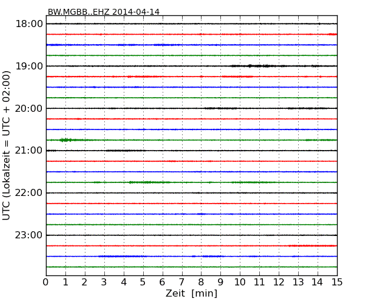This screenshot has width=383, height=306.
Task: Click the x-axis tick label 6
Action: (162, 282)
